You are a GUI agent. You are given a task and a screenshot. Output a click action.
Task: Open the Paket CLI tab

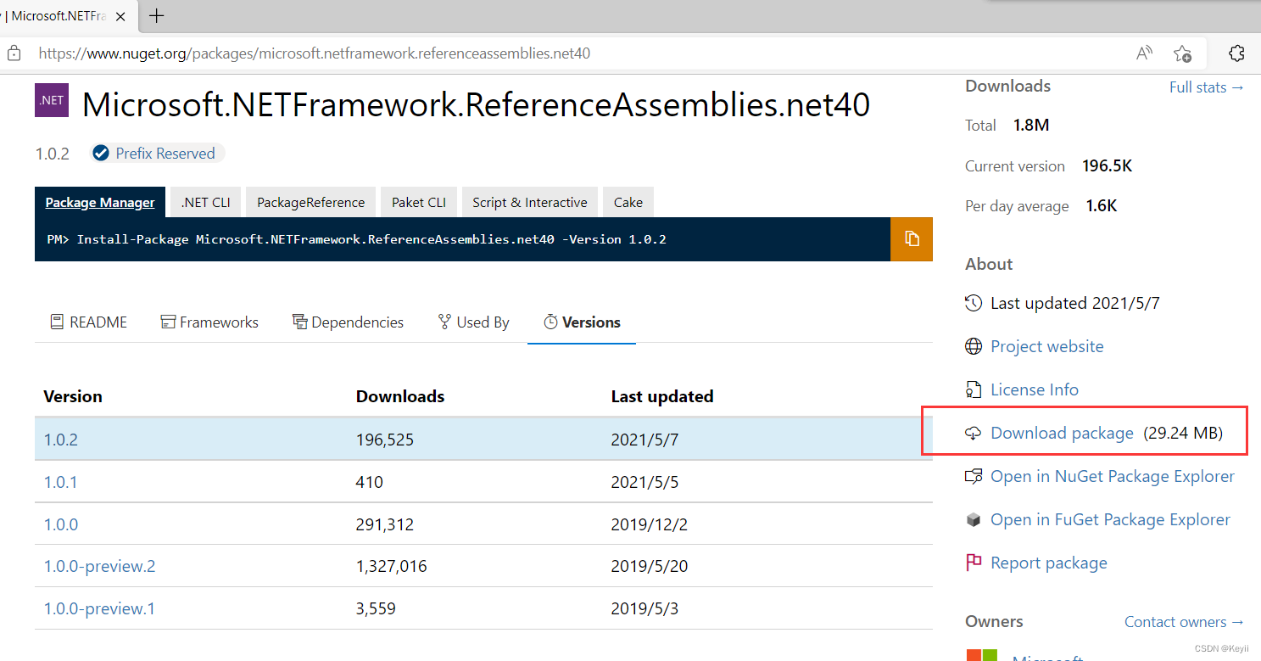[419, 202]
